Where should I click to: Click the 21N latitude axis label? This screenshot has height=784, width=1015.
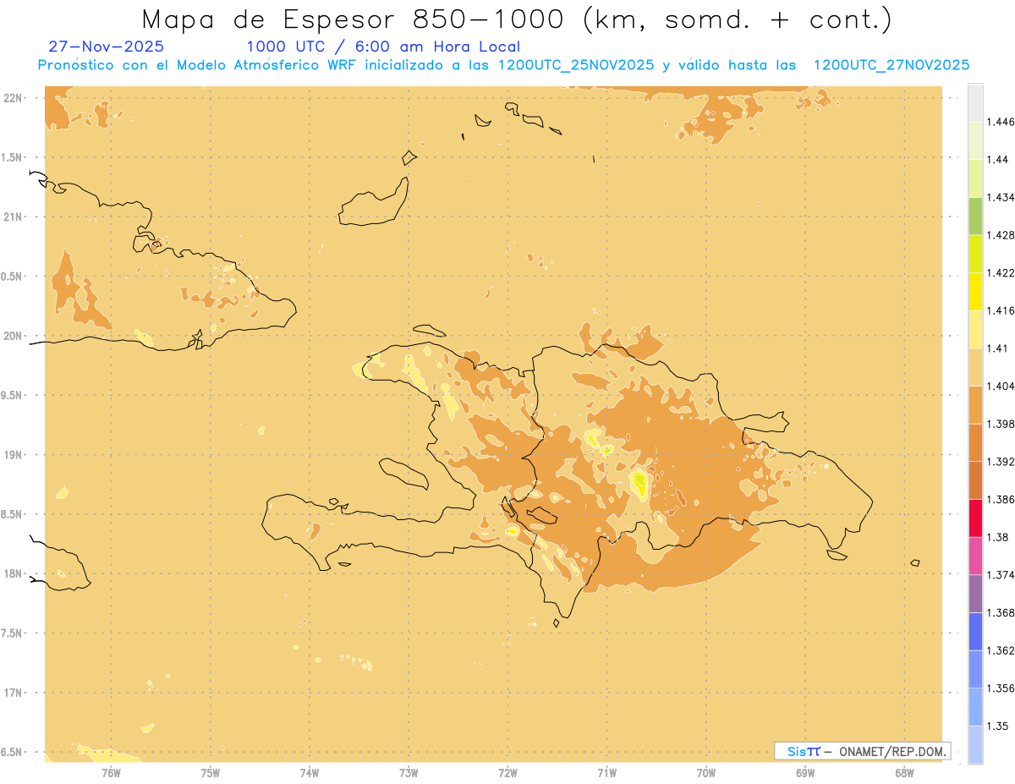(x=14, y=217)
